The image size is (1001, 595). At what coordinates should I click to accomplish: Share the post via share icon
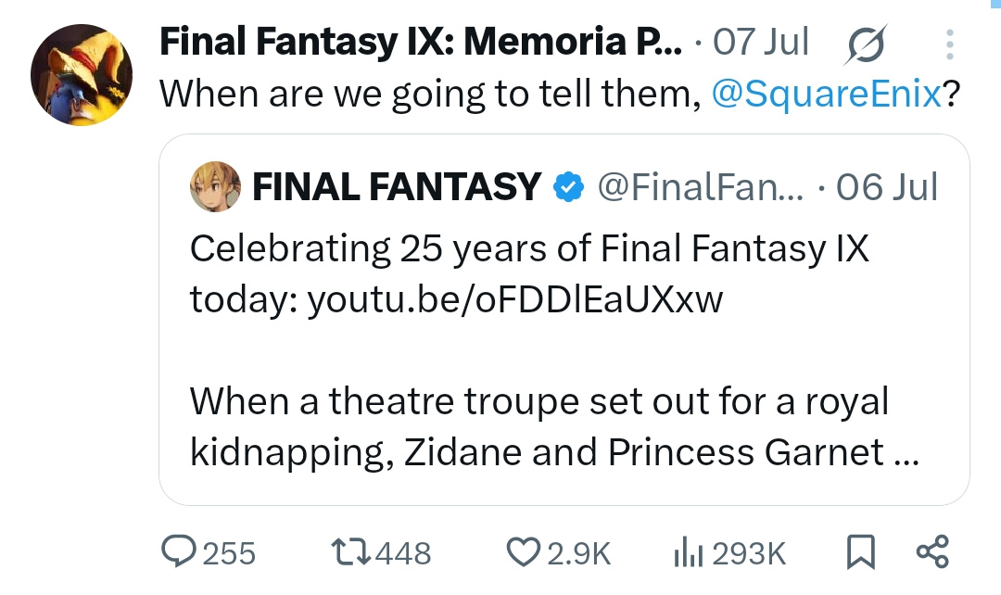932,552
